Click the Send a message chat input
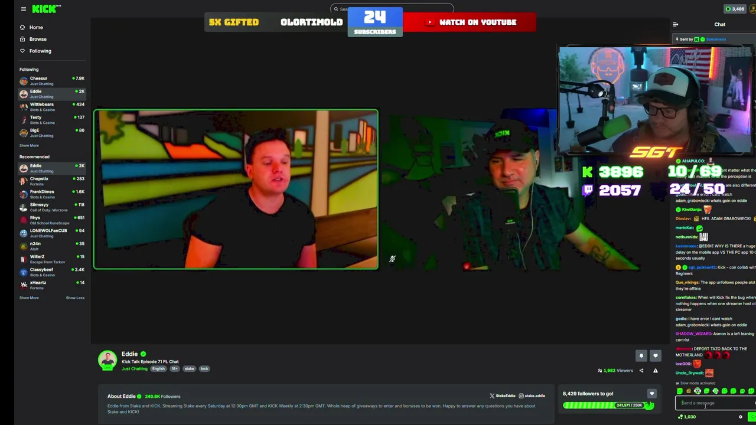756x425 pixels. 716,403
